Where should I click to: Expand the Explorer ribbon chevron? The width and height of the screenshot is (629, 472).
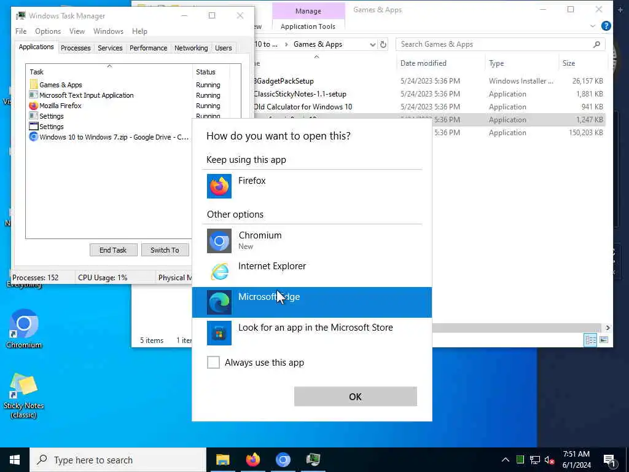click(x=593, y=26)
